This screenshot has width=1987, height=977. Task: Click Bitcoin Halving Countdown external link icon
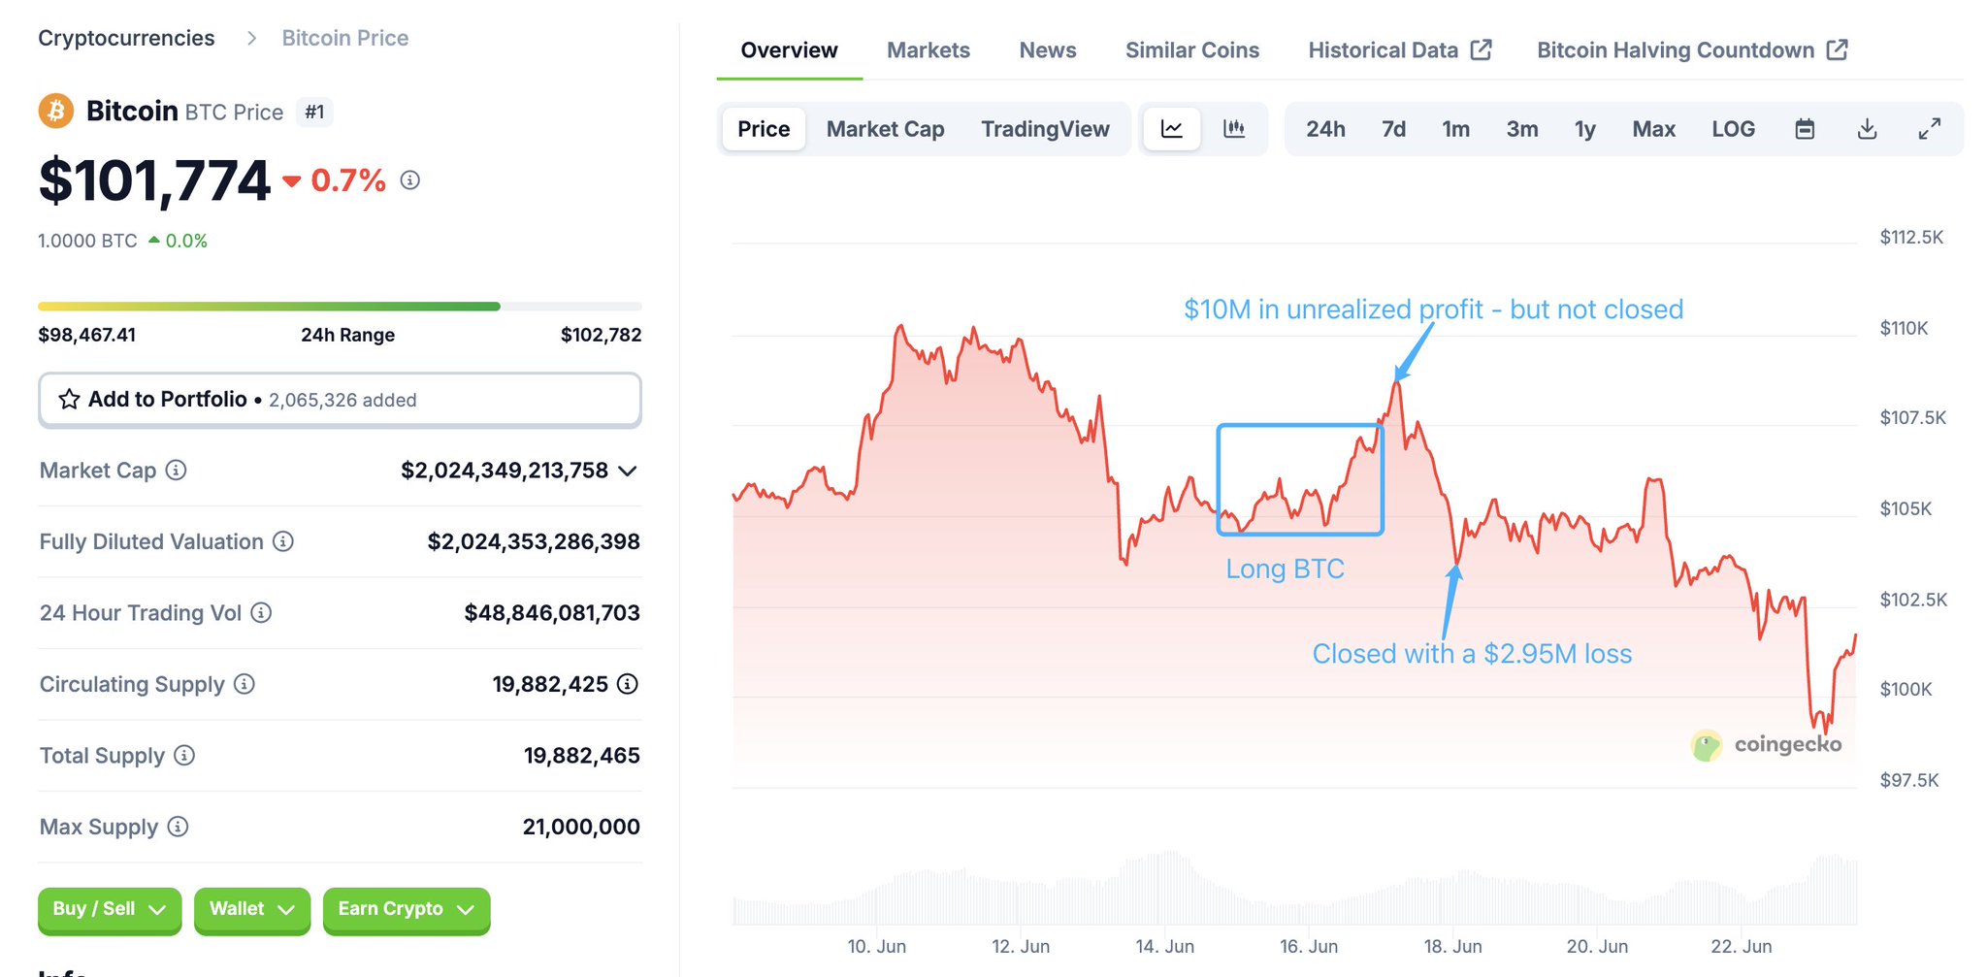1838,49
